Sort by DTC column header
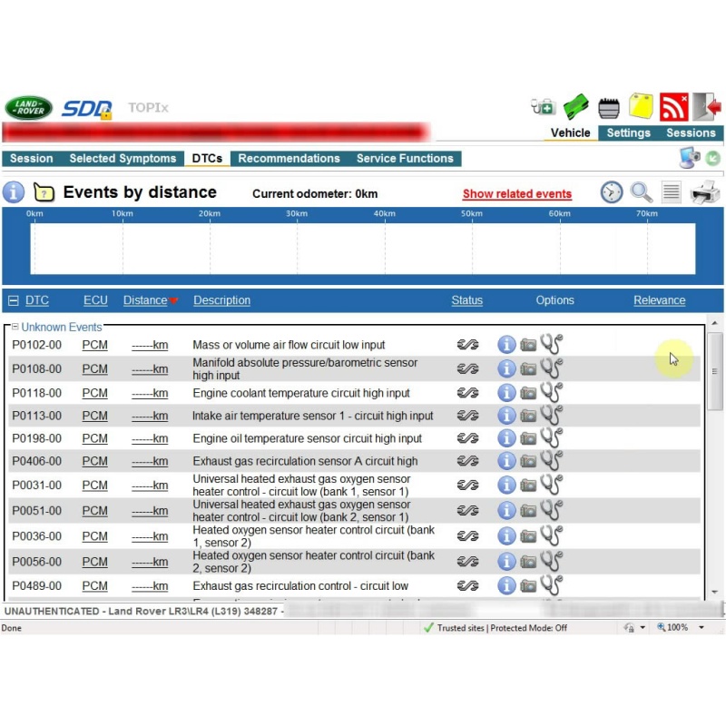 [37, 300]
